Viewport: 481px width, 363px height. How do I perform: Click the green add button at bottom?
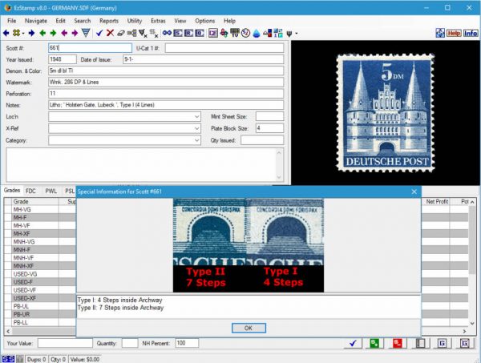click(x=374, y=343)
